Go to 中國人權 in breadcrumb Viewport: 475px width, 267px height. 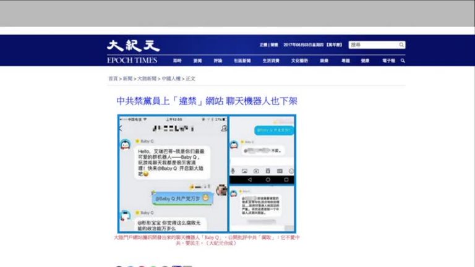point(171,78)
